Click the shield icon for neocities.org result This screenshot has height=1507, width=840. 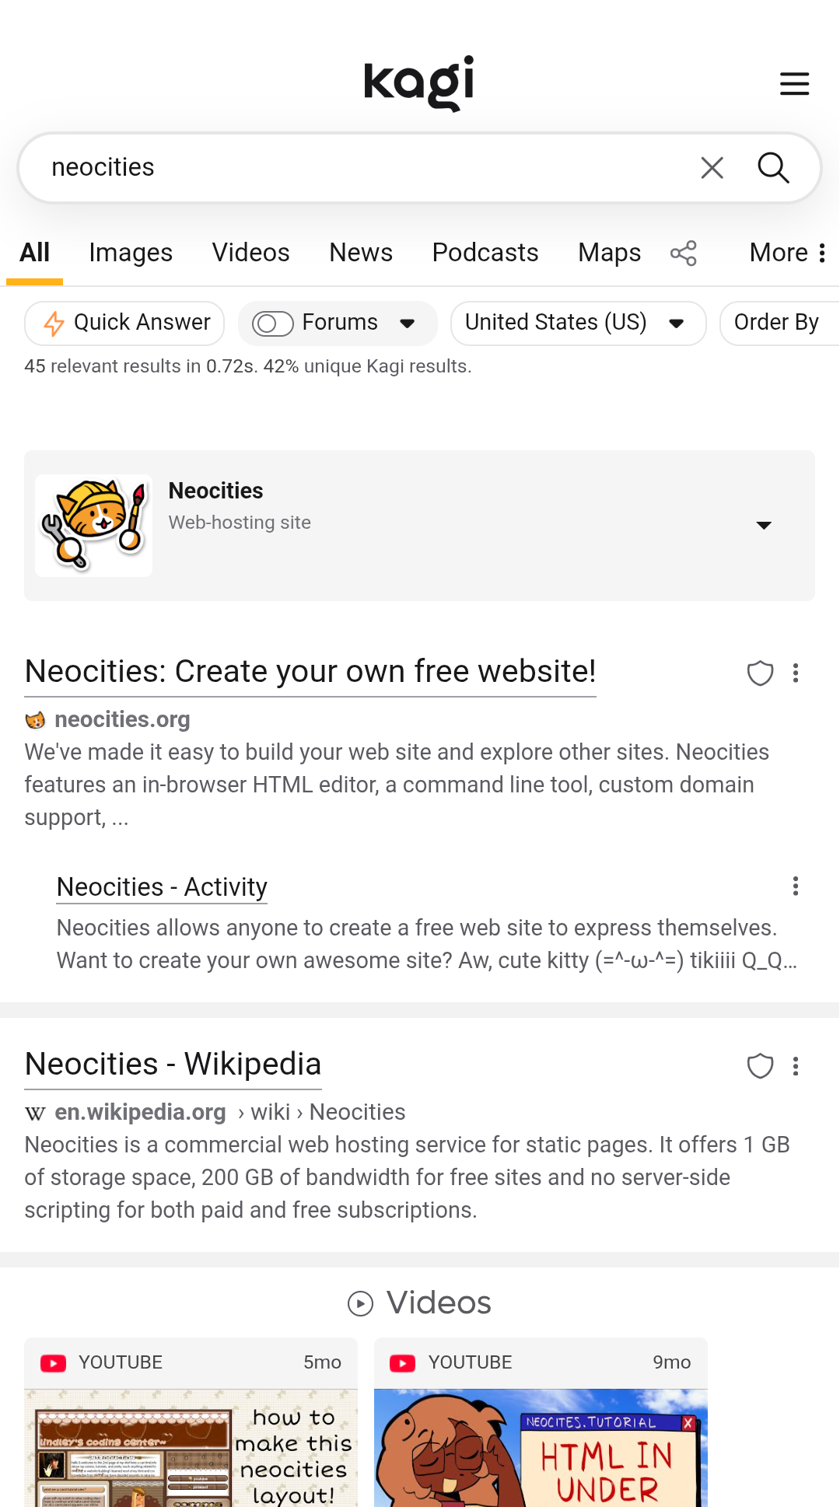click(760, 673)
